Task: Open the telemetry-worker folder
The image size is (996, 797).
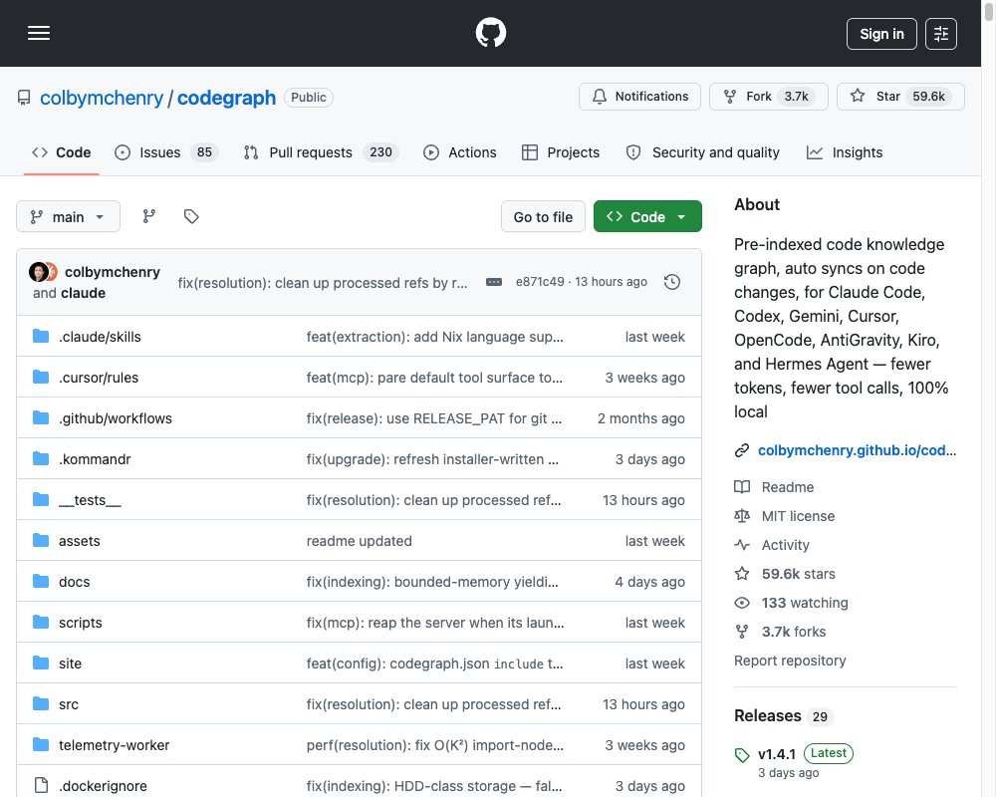Action: click(115, 745)
